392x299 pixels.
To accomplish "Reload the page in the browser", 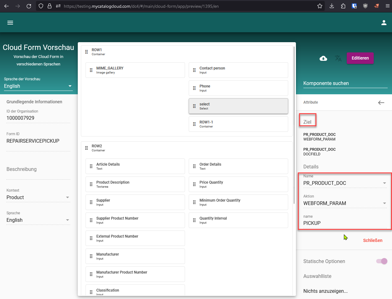I will [x=29, y=6].
